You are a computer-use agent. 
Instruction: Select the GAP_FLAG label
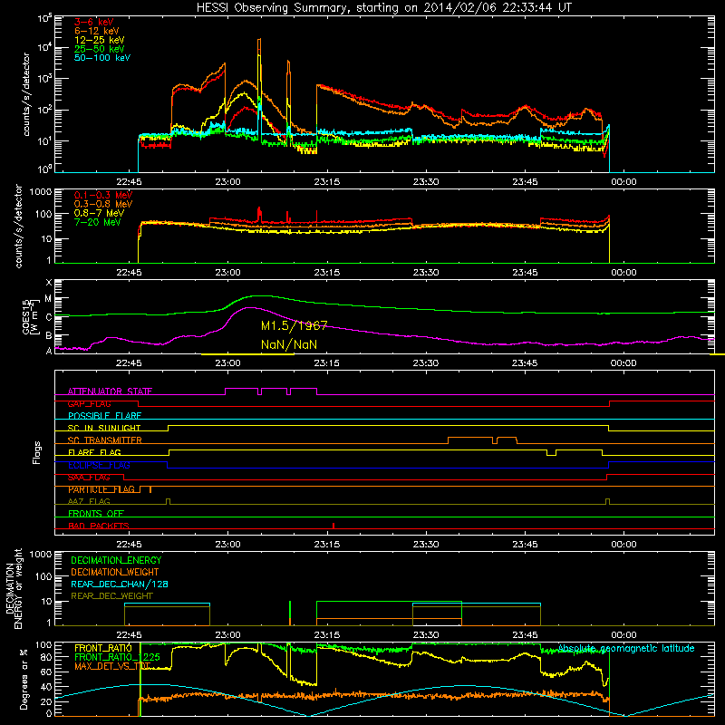[x=89, y=403]
